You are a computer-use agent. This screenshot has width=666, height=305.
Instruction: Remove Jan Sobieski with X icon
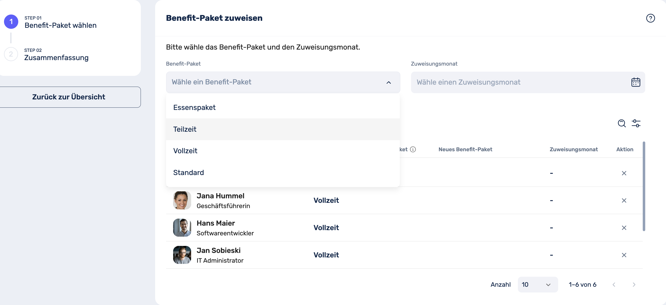(624, 255)
